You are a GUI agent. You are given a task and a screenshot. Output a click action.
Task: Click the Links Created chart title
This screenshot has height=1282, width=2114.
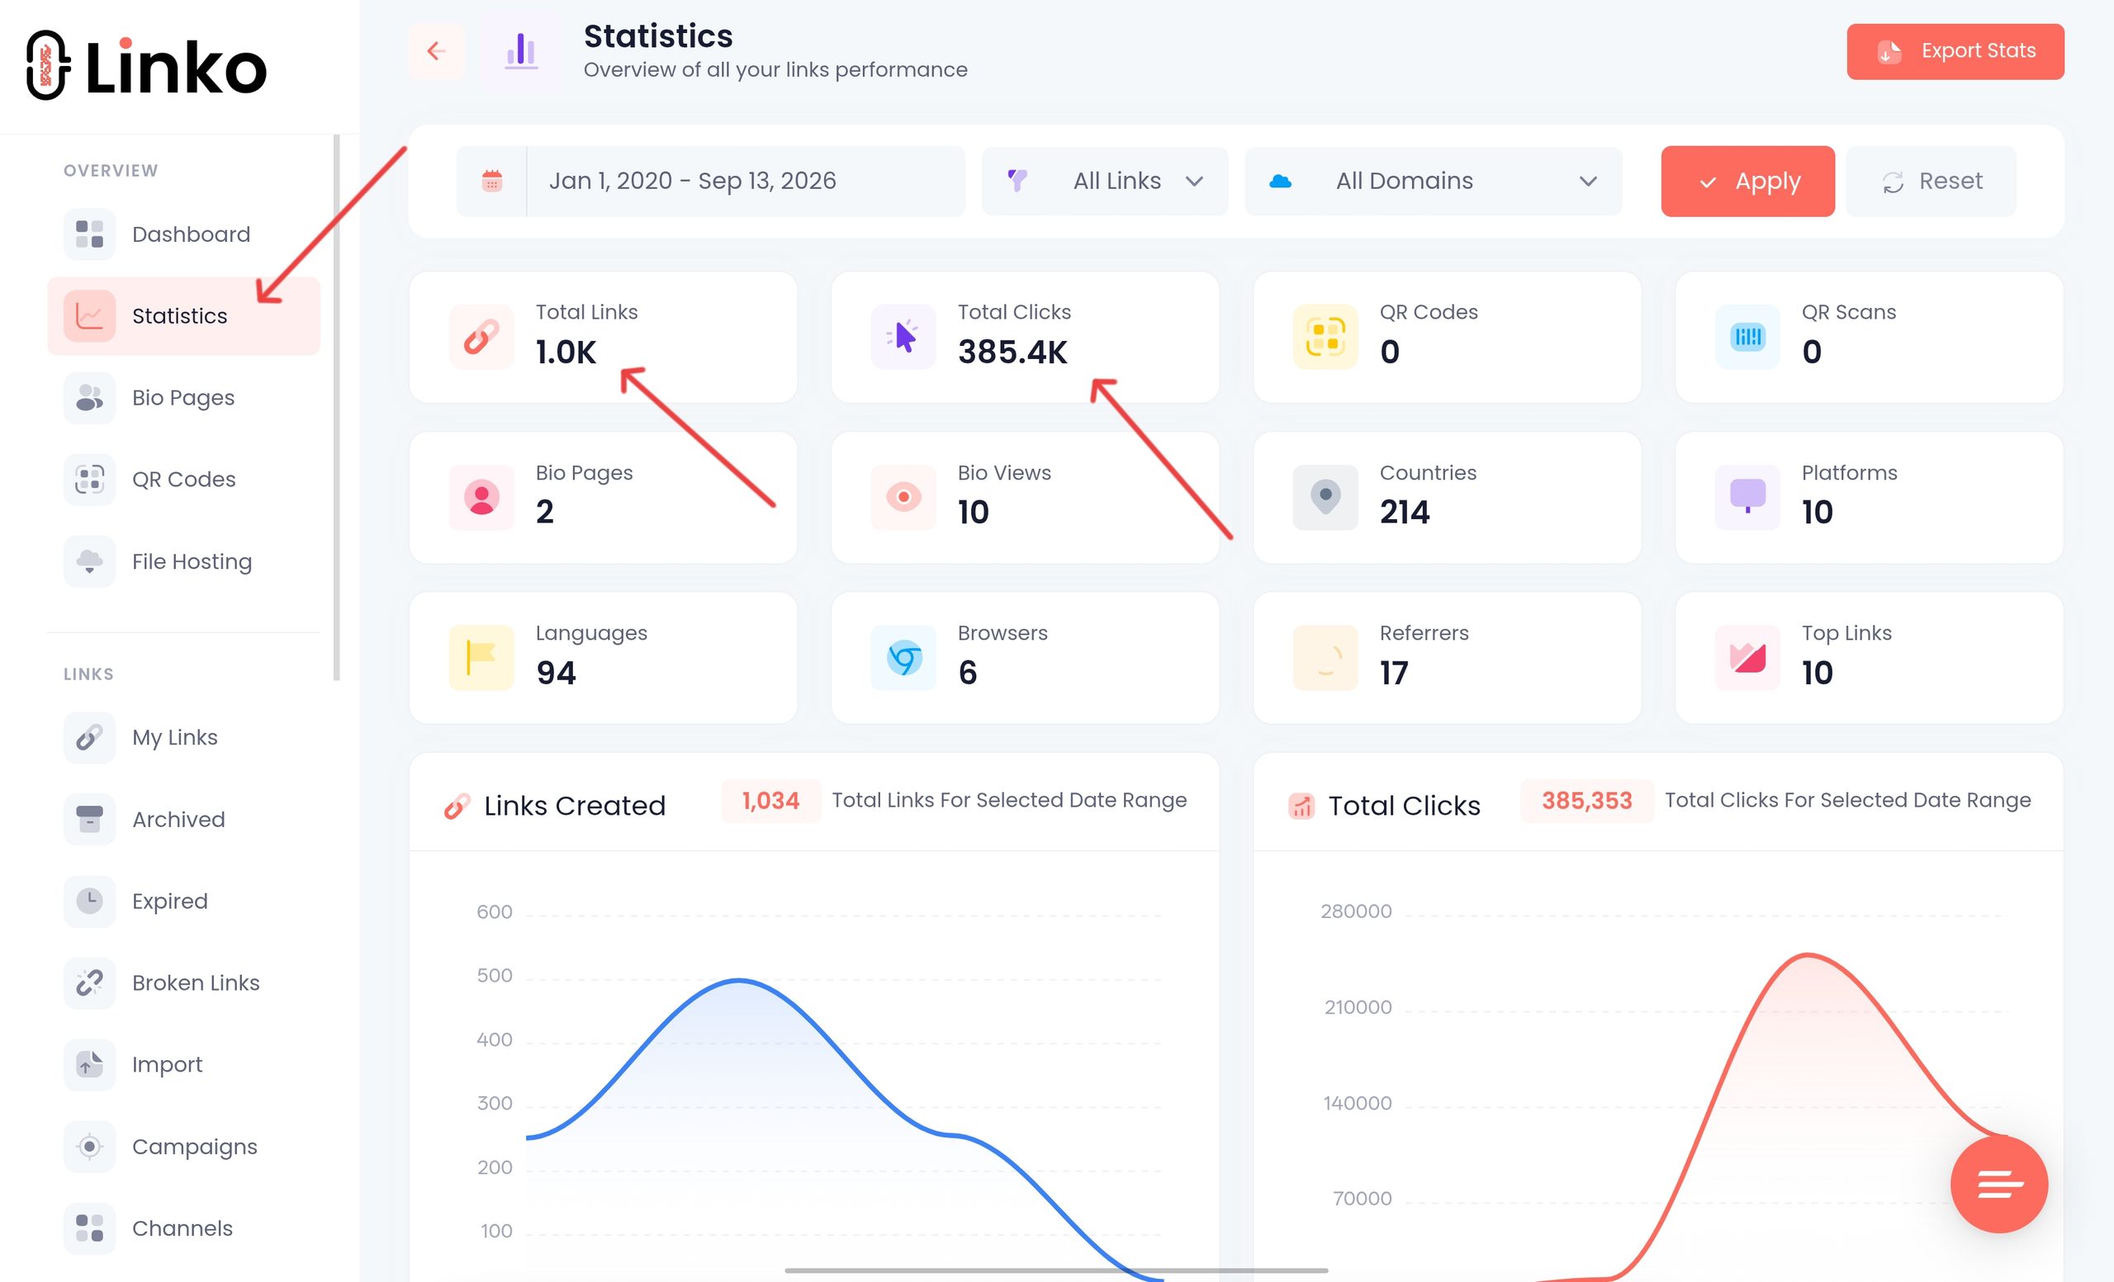pyautogui.click(x=575, y=806)
